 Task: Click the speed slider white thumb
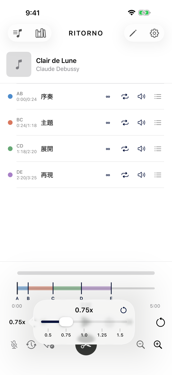tap(66, 322)
